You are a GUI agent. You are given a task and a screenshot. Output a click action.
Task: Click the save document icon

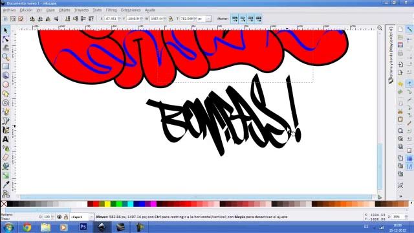pos(400,45)
